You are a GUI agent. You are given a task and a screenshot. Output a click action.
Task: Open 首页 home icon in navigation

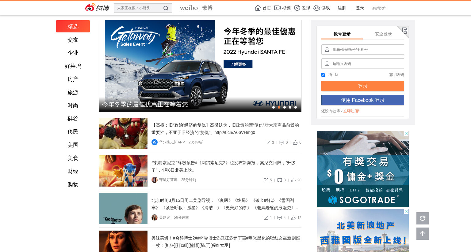click(258, 8)
